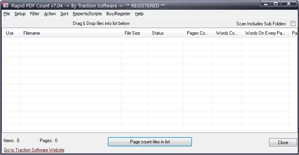Screen dimensions: 299x155
Task: Go to Traction Software Website link
Action: click(x=34, y=150)
